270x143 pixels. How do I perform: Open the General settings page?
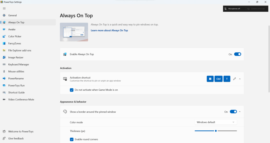point(28,15)
